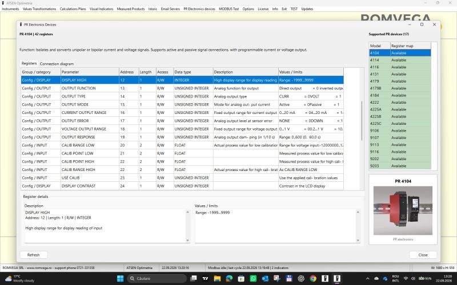Viewport: 457px width, 285px height.
Task: Open the taskbar clock showing 13:20
Action: [444, 279]
